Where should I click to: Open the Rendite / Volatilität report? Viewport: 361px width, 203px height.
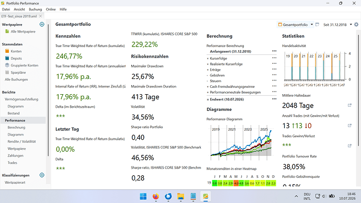[x=21, y=142]
